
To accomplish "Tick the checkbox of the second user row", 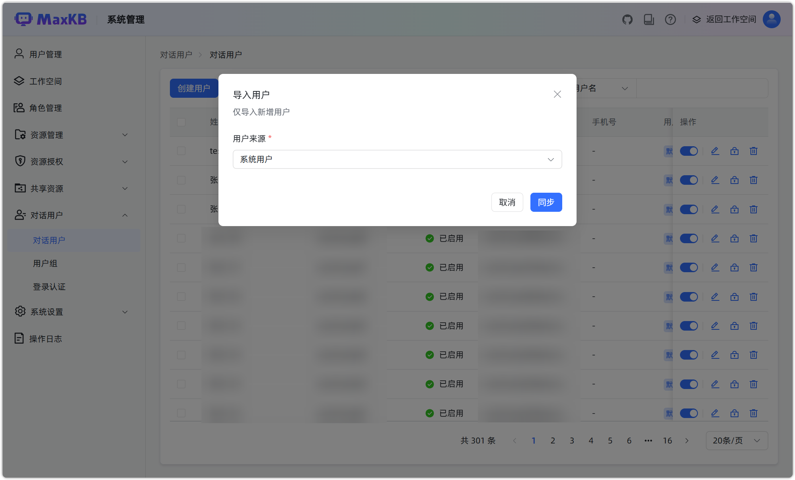I will click(181, 180).
